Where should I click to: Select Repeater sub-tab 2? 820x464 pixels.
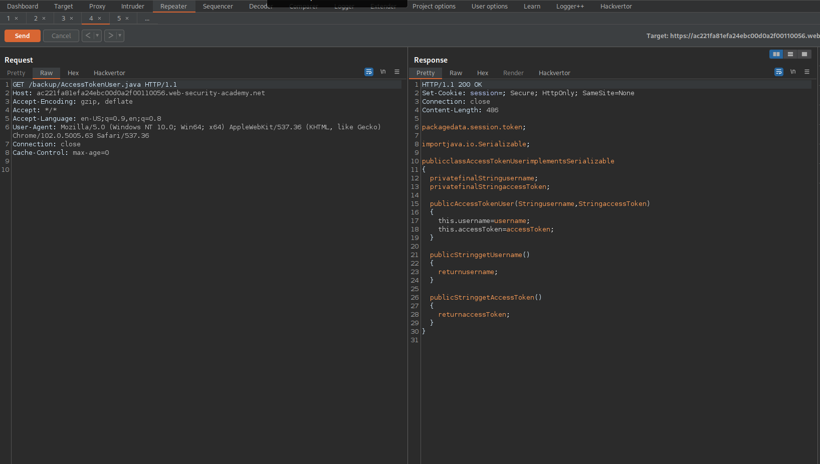(x=36, y=19)
